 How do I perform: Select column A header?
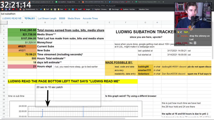click(22, 22)
